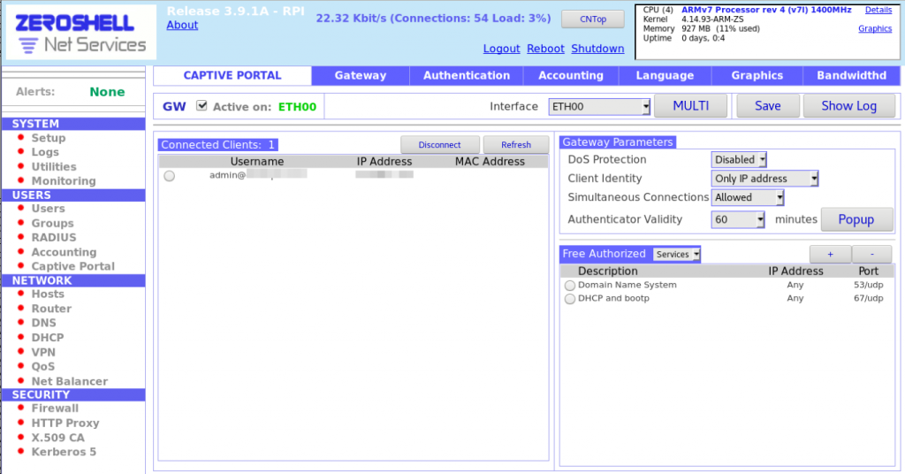Switch to the Graphics tab
This screenshot has width=905, height=474.
point(757,76)
